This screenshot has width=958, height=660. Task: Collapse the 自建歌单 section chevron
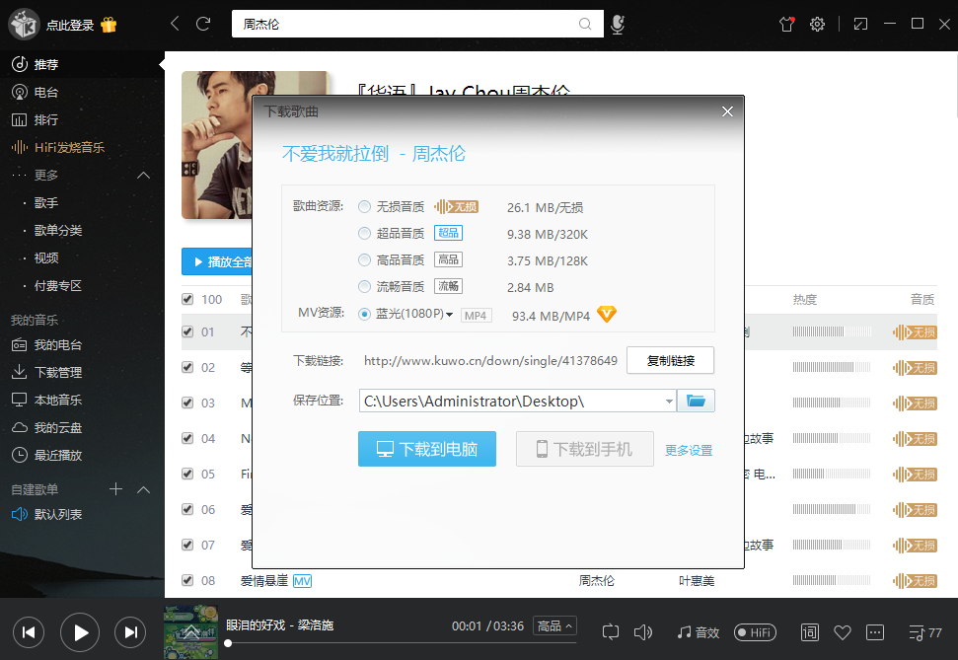tap(144, 489)
